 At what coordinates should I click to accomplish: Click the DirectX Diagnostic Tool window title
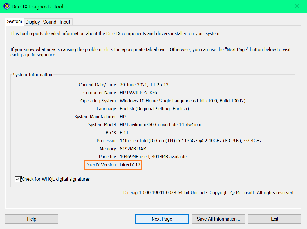click(37, 7)
